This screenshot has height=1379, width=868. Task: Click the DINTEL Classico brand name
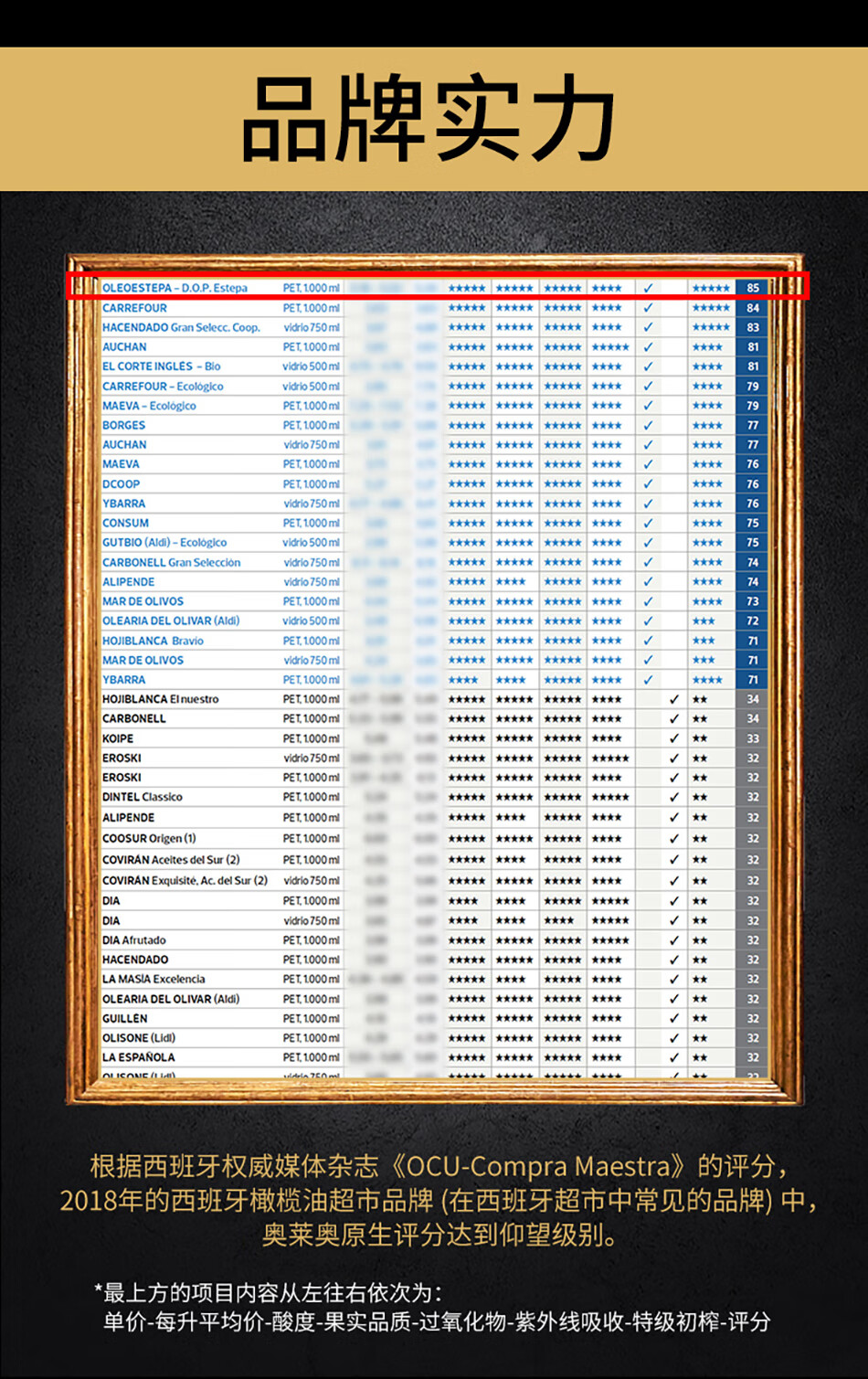click(x=142, y=797)
